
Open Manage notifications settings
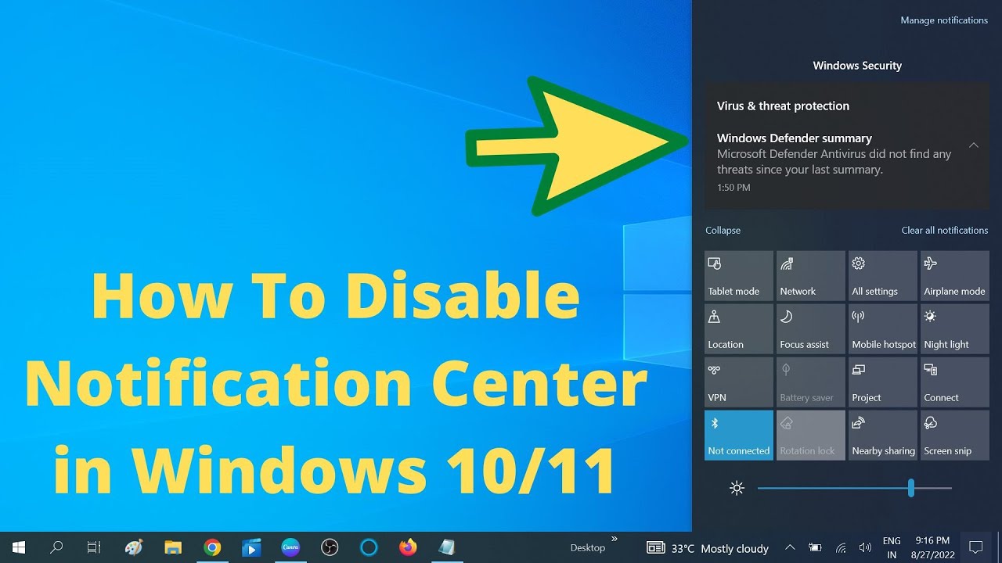click(943, 20)
